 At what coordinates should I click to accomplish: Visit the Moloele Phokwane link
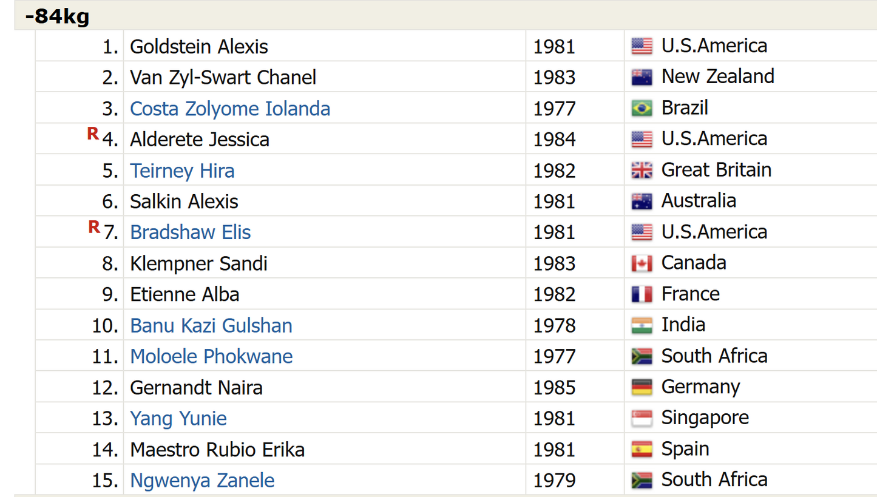pyautogui.click(x=211, y=356)
